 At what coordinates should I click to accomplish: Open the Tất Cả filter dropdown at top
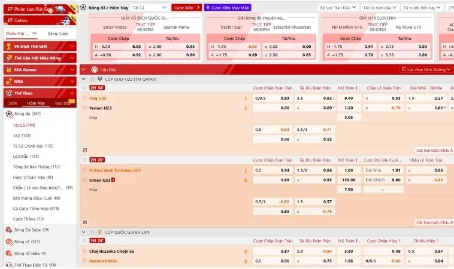coord(149,8)
